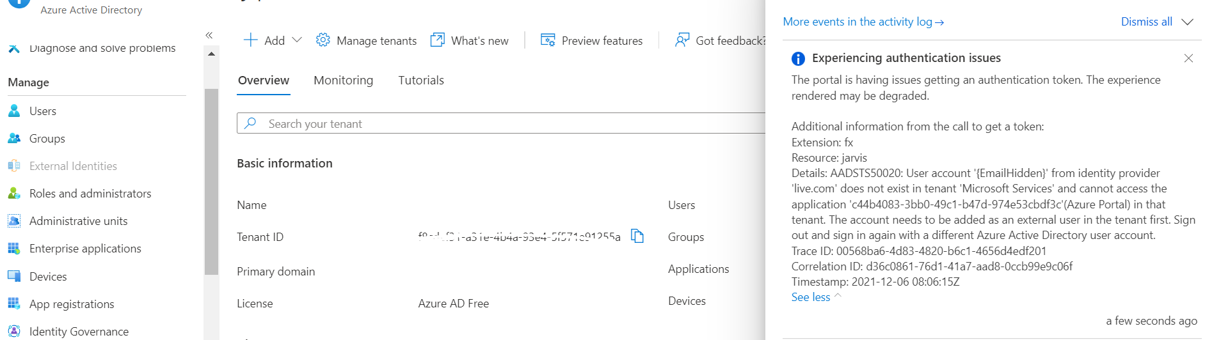Click the What's new button
This screenshot has width=1205, height=340.
470,40
